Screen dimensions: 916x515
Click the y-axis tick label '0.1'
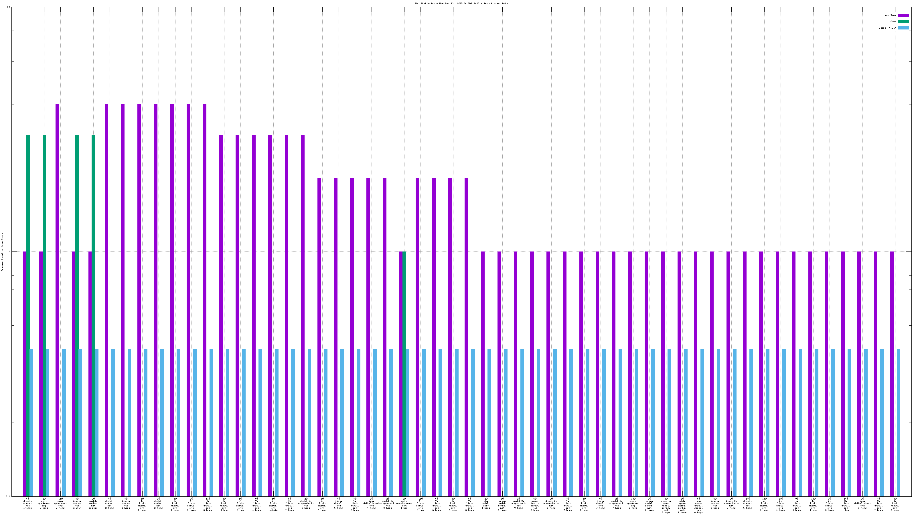(x=8, y=496)
